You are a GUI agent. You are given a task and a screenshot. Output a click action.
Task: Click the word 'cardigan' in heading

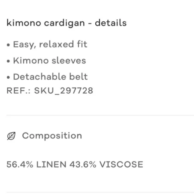click(x=65, y=23)
